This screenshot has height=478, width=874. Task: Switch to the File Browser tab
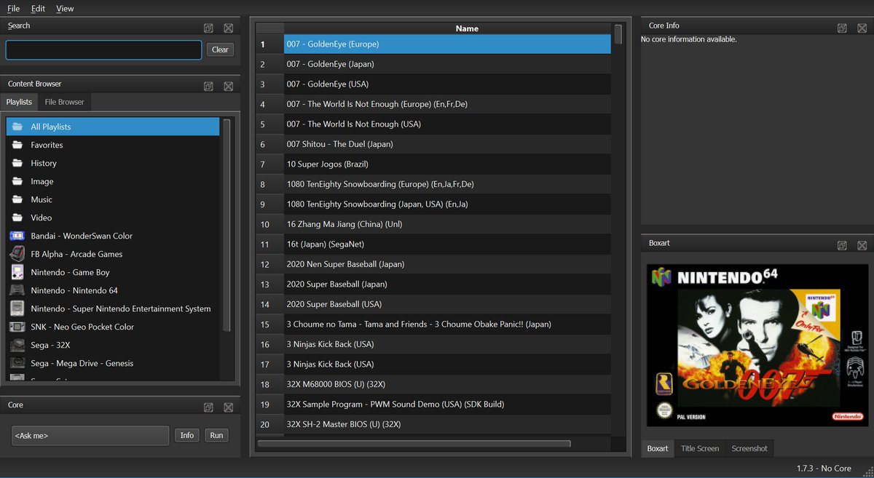pos(64,102)
